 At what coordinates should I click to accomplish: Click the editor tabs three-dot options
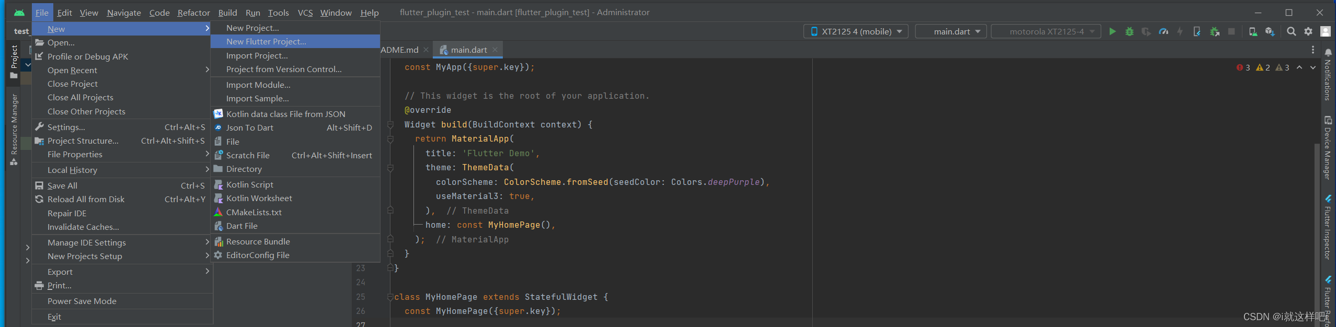coord(1312,50)
